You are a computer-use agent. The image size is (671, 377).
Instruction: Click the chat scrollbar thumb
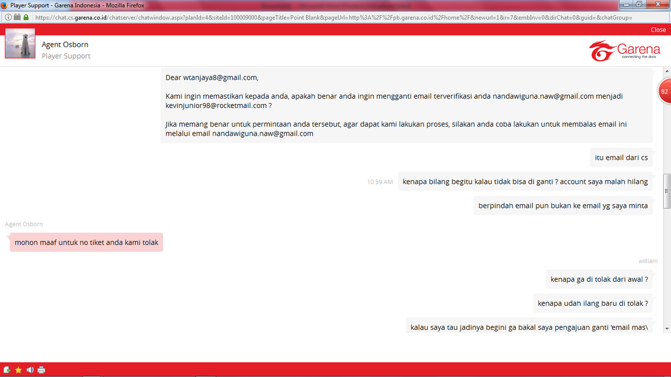tap(667, 191)
